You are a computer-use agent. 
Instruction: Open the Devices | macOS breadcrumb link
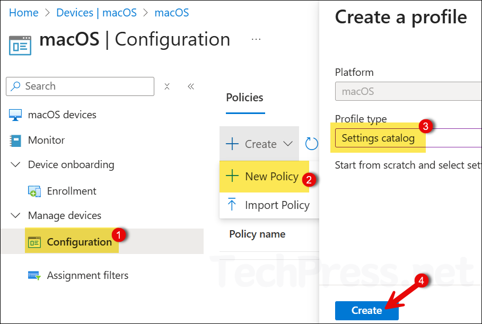coord(97,13)
